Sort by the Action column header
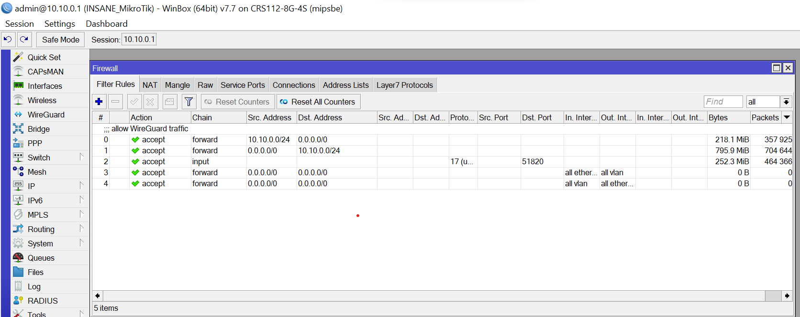The height and width of the screenshot is (317, 800). (x=160, y=117)
